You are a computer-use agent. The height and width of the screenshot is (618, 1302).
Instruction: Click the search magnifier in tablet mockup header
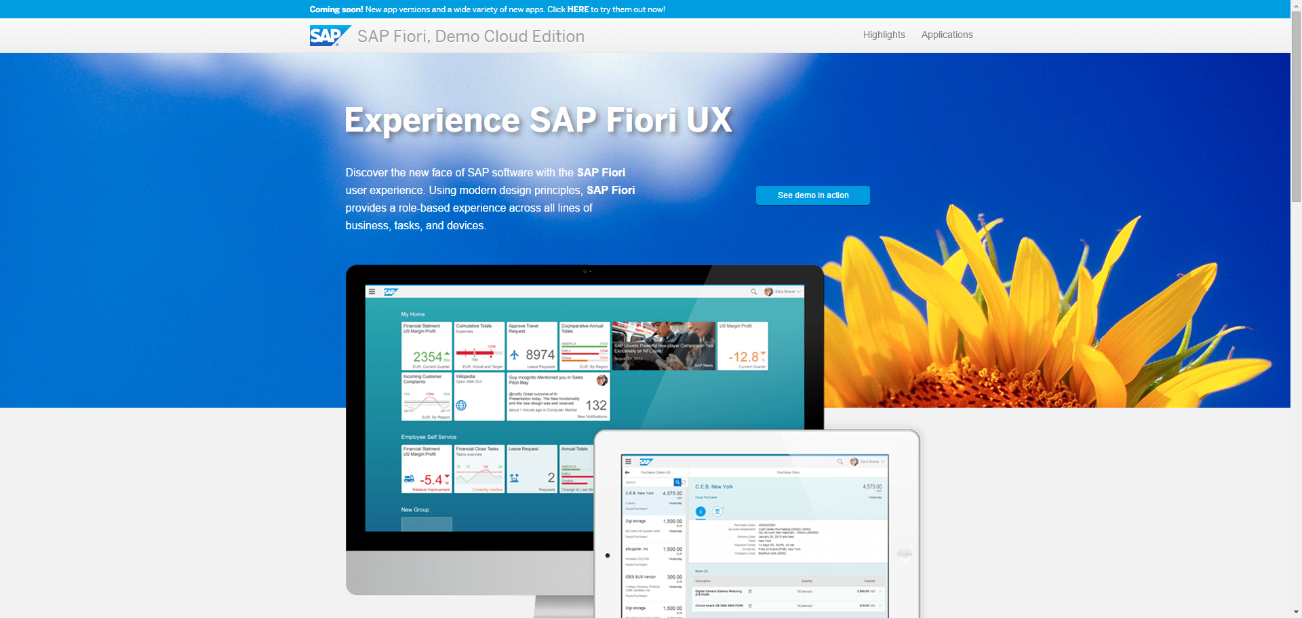point(840,461)
